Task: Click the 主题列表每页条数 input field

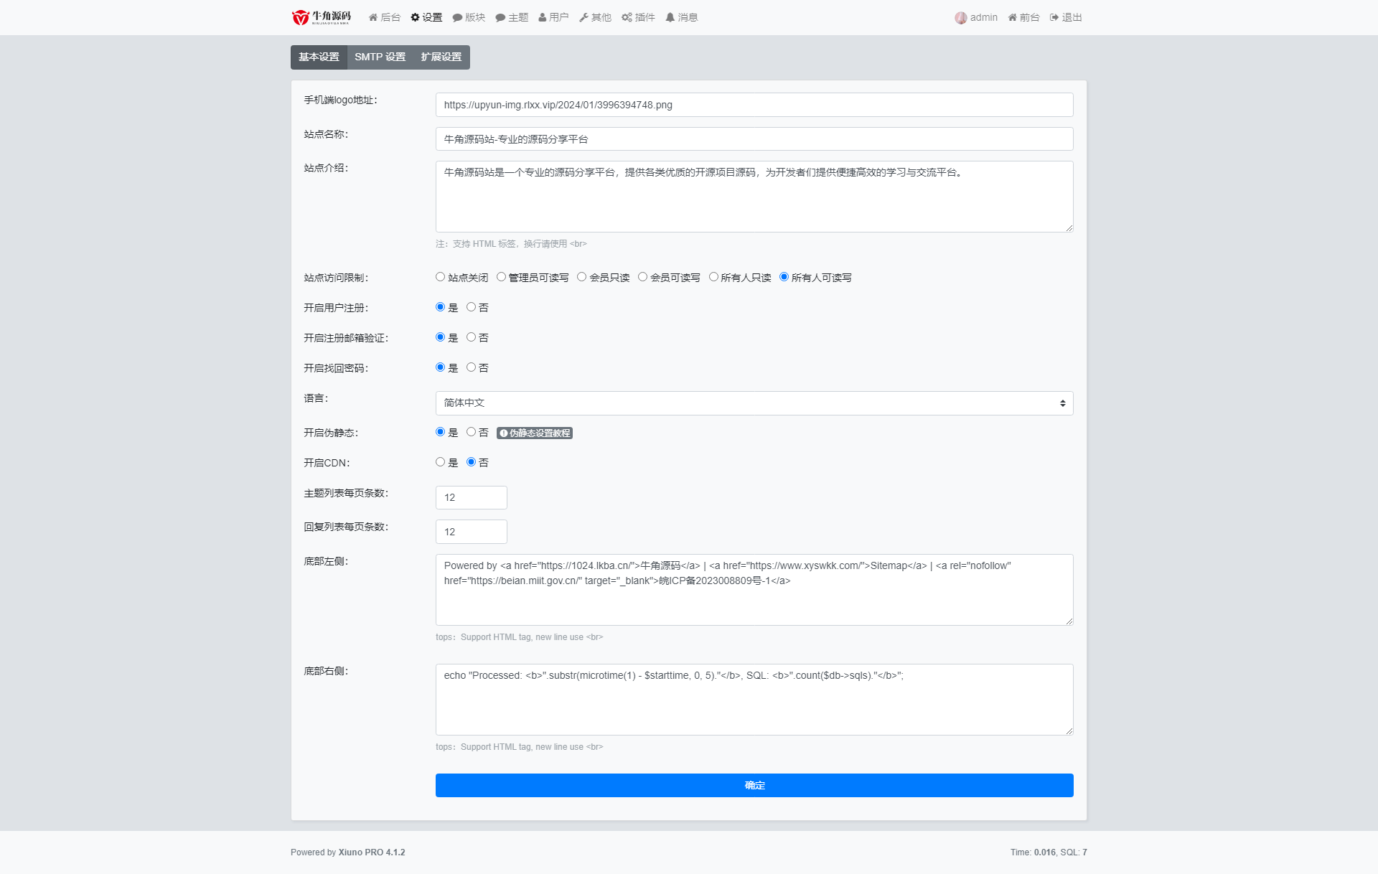Action: tap(471, 497)
